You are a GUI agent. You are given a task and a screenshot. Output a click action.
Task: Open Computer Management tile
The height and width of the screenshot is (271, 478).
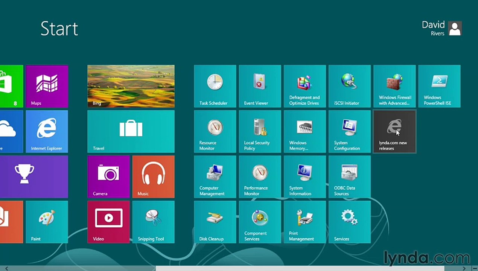point(215,177)
